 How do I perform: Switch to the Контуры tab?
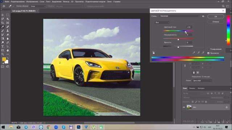[x=201, y=88]
